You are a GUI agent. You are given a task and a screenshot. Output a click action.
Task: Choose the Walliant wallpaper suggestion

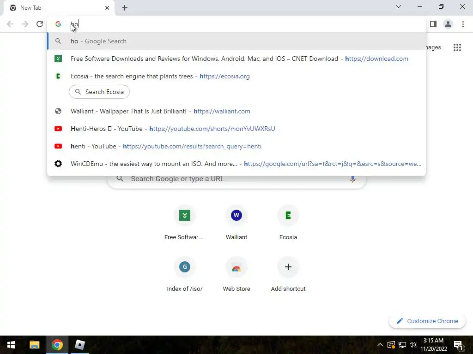tap(237, 112)
